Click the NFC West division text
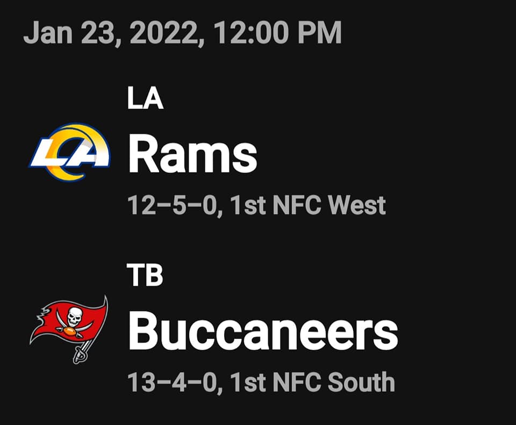 (x=329, y=205)
